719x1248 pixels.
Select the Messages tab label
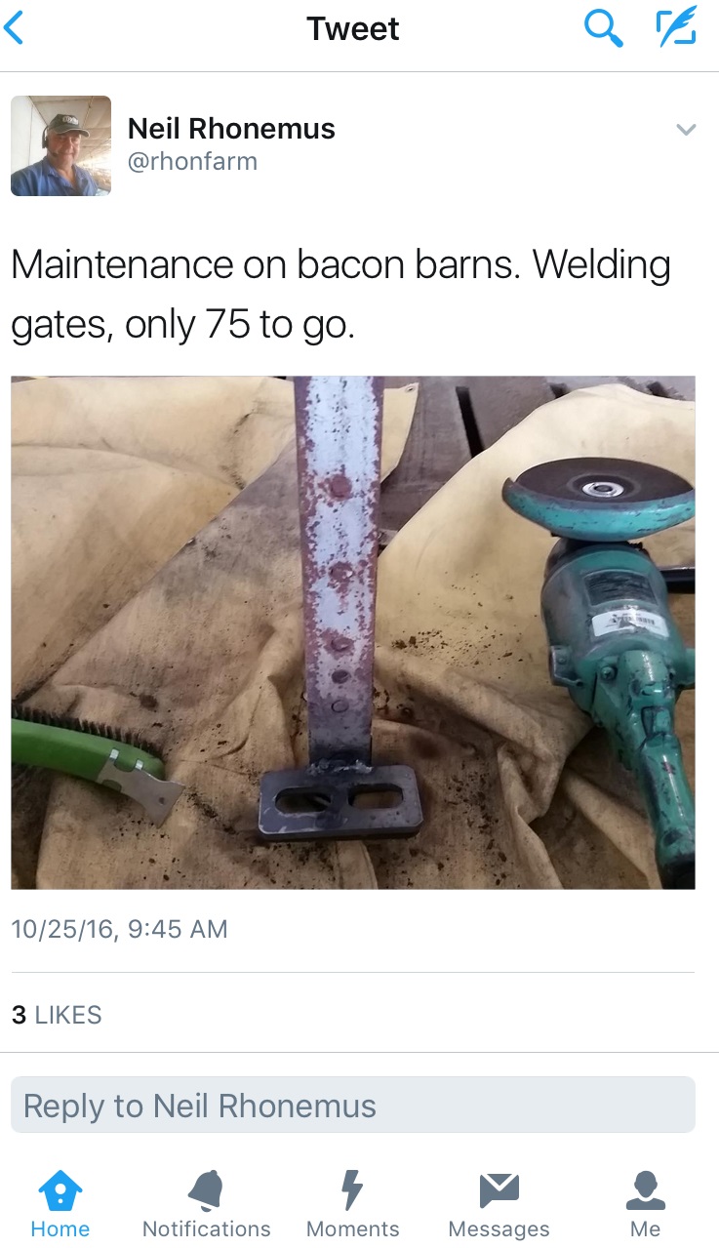pyautogui.click(x=499, y=1228)
